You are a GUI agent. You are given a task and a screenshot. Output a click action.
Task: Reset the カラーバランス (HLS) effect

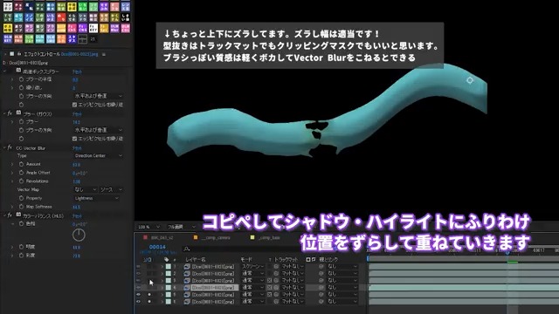(x=77, y=215)
